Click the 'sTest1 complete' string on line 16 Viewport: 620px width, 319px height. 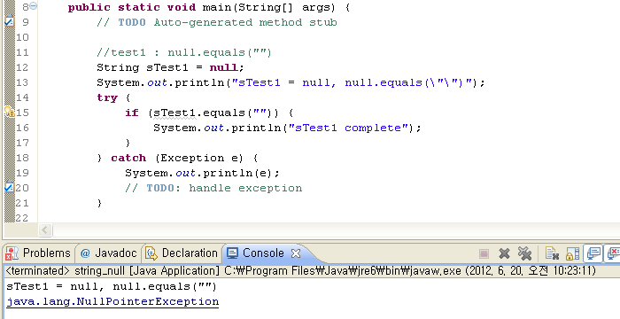pyautogui.click(x=349, y=128)
